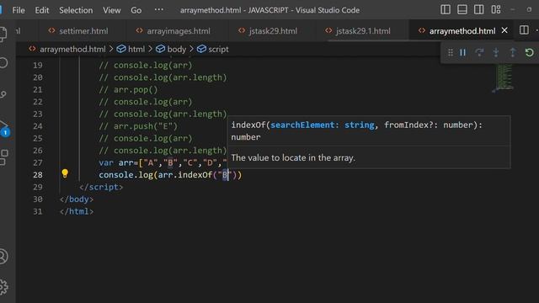This screenshot has height=303, width=539.
Task: Maximize the VS Code window
Action: click(530, 9)
